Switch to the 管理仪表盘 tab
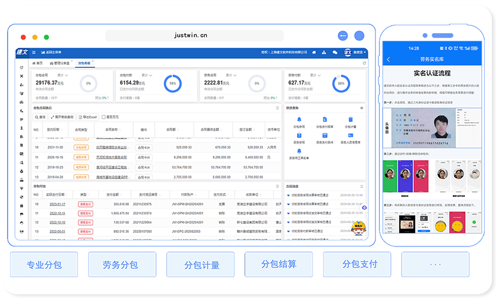Viewport: 496px width, 299px height. pos(59,63)
